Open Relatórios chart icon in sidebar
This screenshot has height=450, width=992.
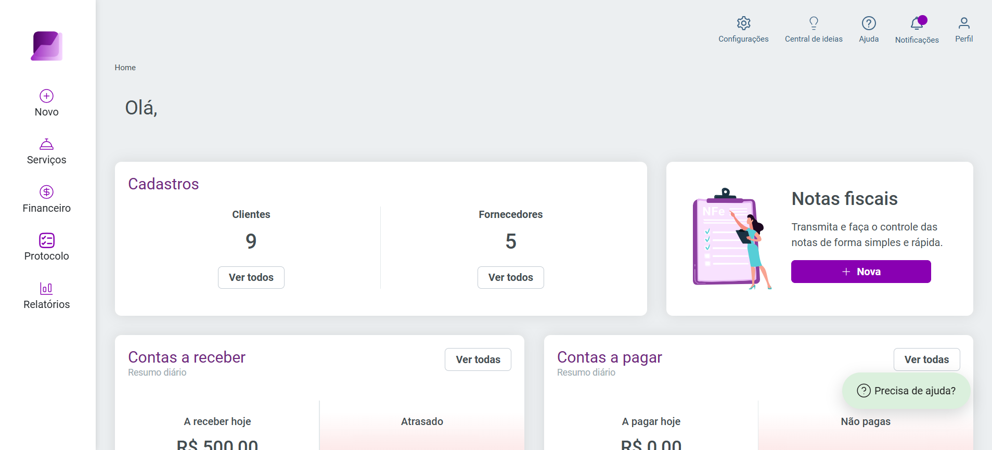pyautogui.click(x=47, y=288)
